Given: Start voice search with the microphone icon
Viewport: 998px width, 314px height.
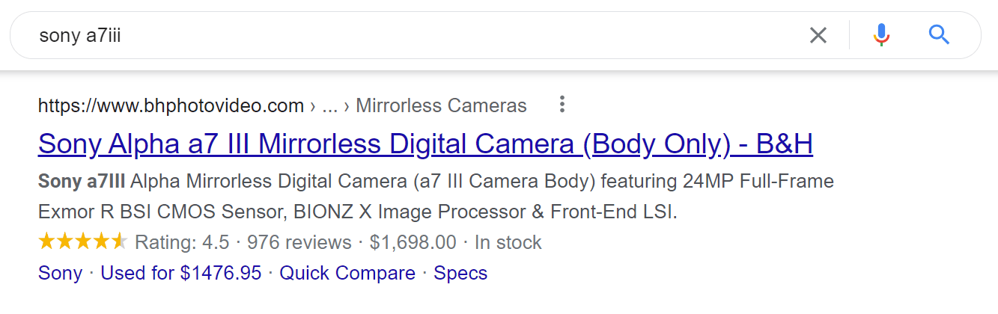Looking at the screenshot, I should pyautogui.click(x=881, y=35).
